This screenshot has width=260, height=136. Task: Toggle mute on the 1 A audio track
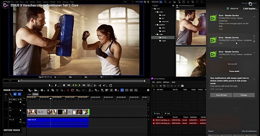[20, 120]
